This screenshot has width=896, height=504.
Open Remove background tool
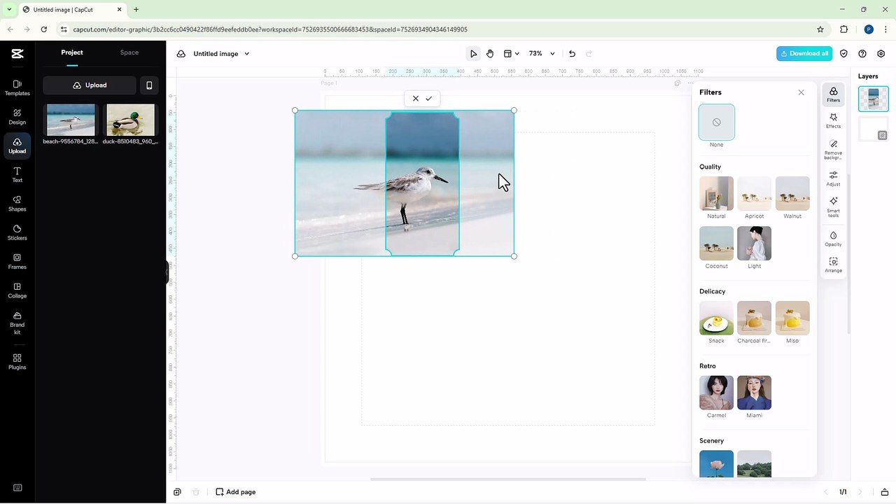click(x=833, y=149)
